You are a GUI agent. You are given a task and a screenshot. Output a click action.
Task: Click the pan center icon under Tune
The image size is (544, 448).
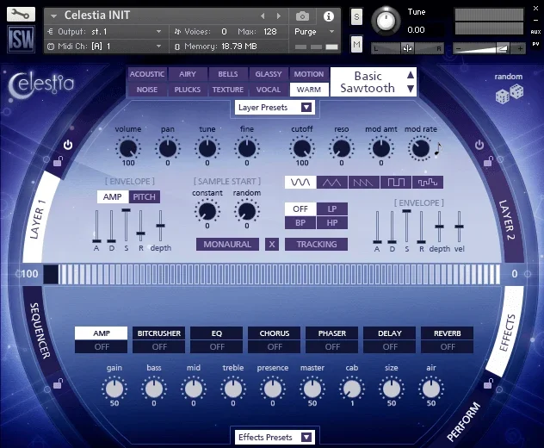click(x=407, y=48)
